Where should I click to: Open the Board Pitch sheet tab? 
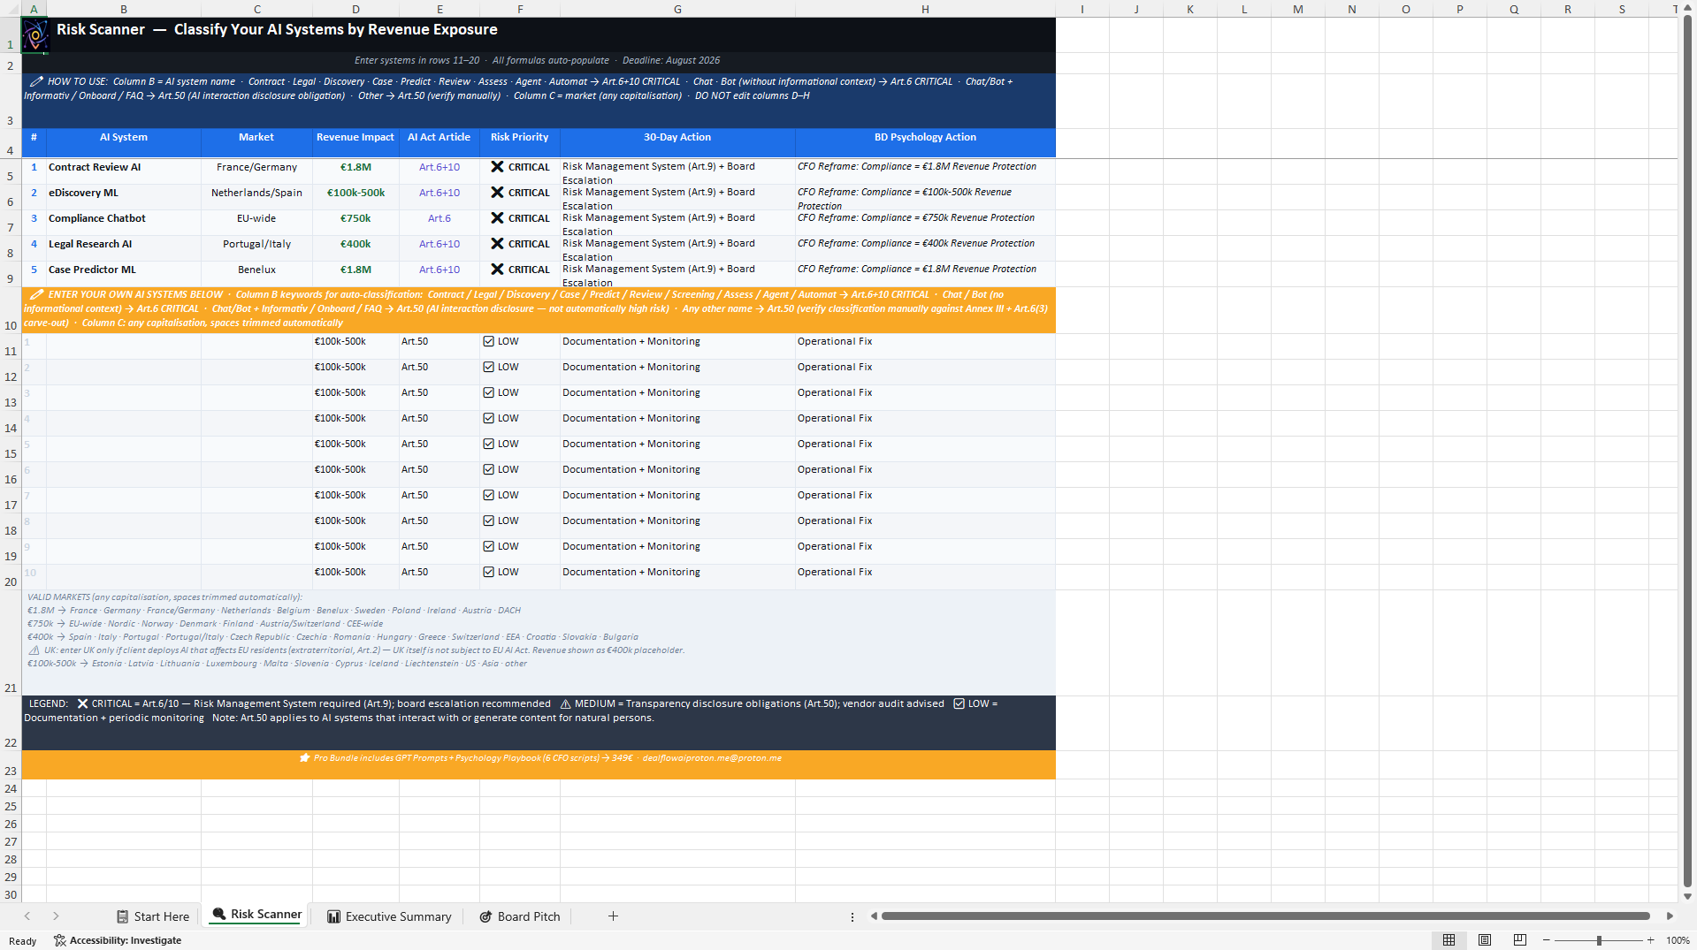click(520, 916)
